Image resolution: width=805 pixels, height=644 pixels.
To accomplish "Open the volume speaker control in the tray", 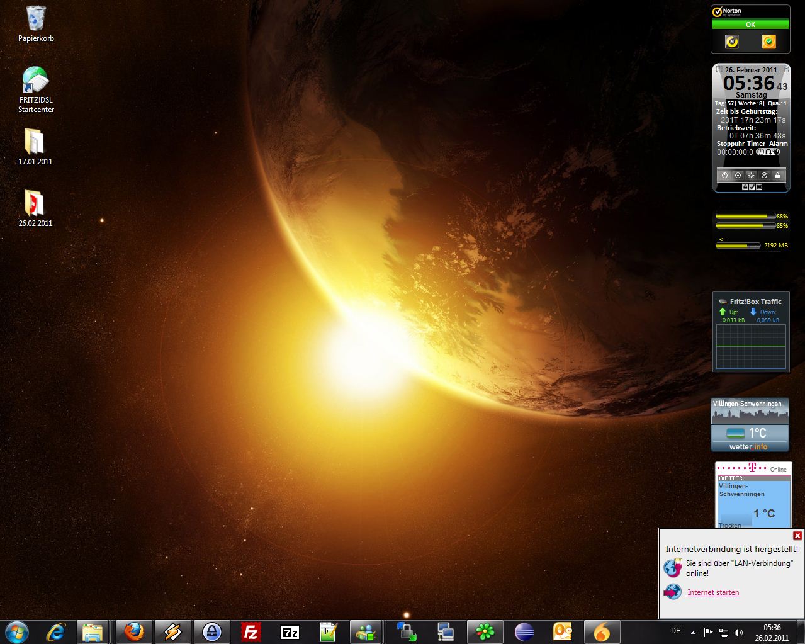I will click(x=738, y=632).
